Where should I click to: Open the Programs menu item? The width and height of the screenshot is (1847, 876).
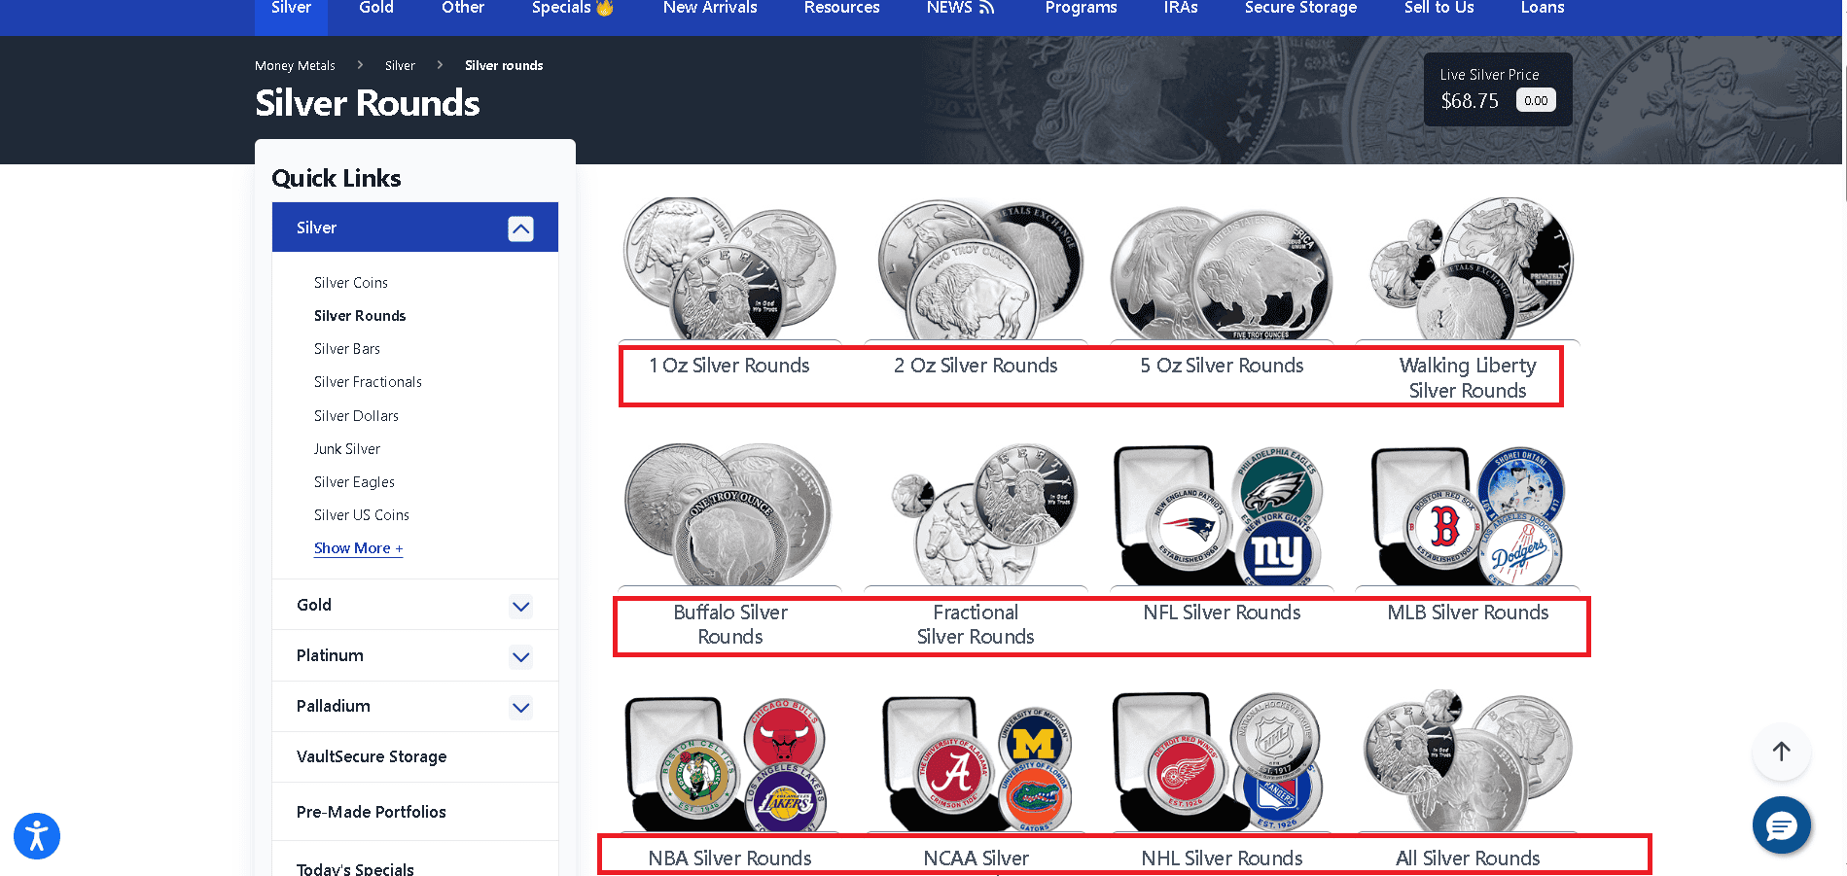coord(1081,9)
